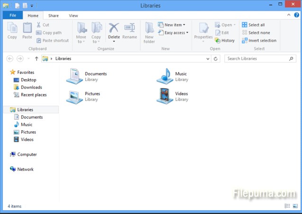Create a new folder with the New folder icon
This screenshot has width=302, height=214.
click(x=149, y=31)
